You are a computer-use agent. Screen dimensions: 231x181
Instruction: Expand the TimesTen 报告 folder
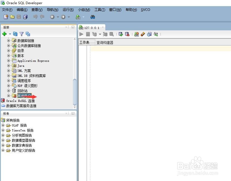tap(3, 130)
